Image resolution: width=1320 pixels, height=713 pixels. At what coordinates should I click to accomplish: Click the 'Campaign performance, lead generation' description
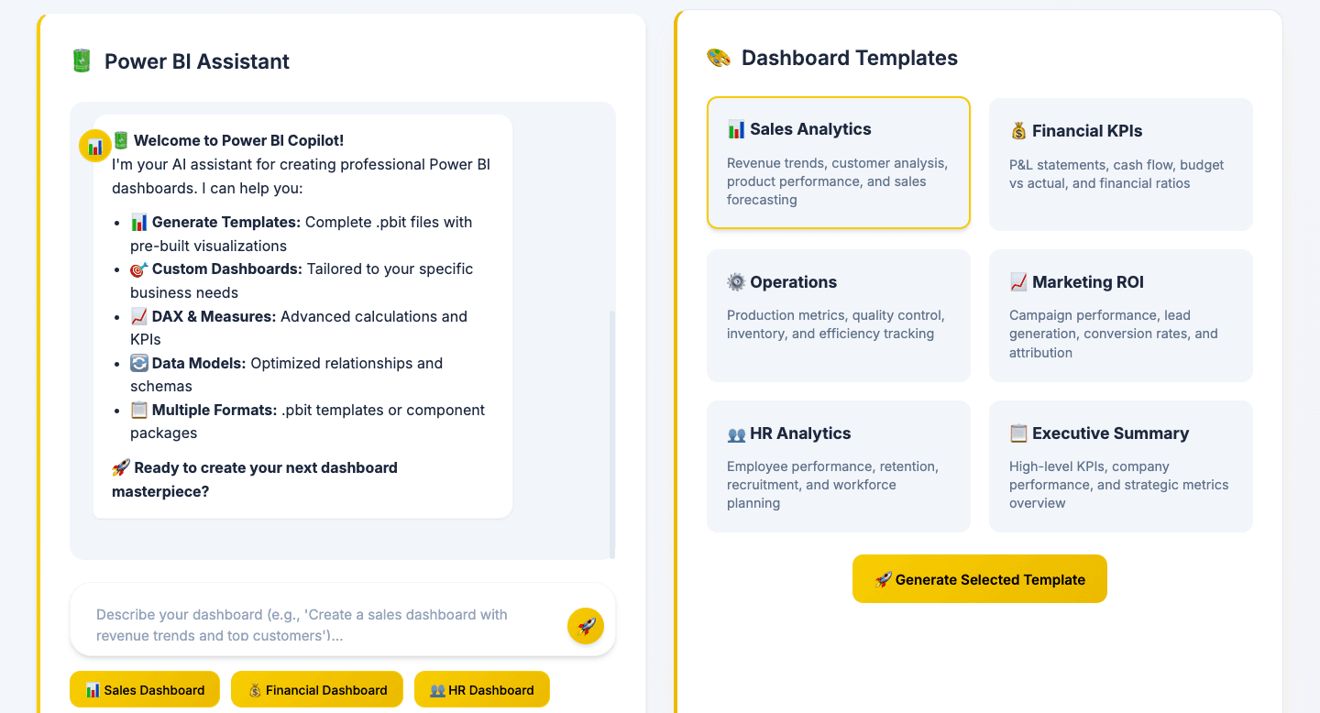pyautogui.click(x=1114, y=334)
